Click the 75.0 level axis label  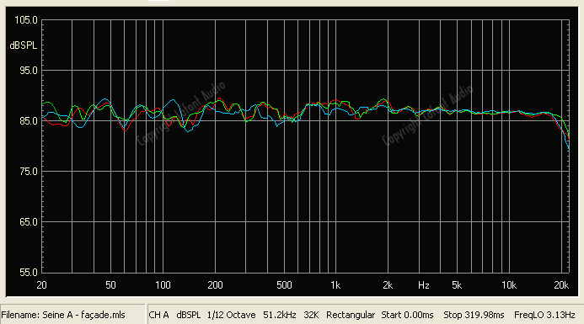pos(29,172)
